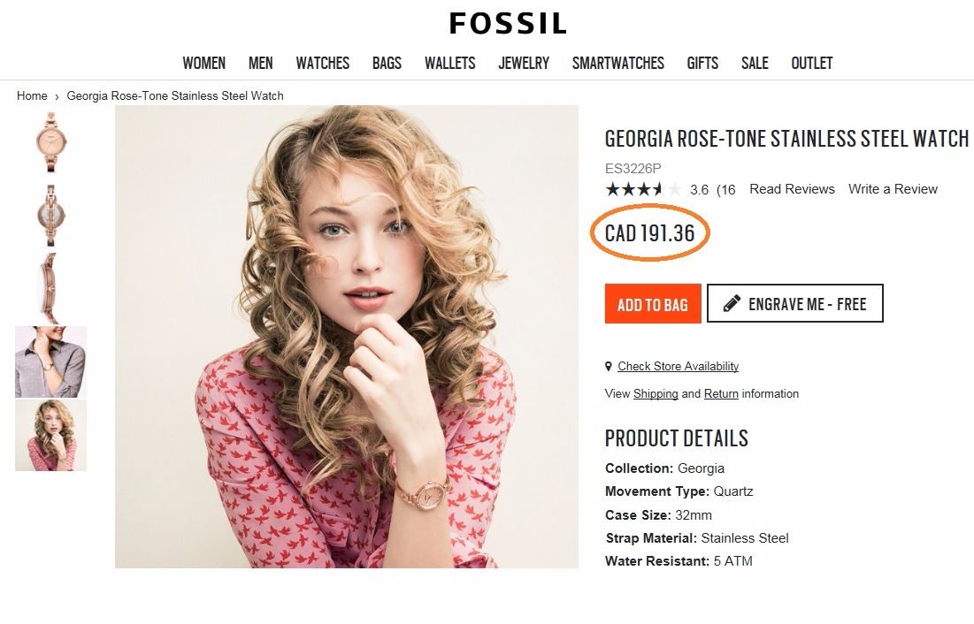
Task: Open the Return information link
Action: (x=721, y=394)
